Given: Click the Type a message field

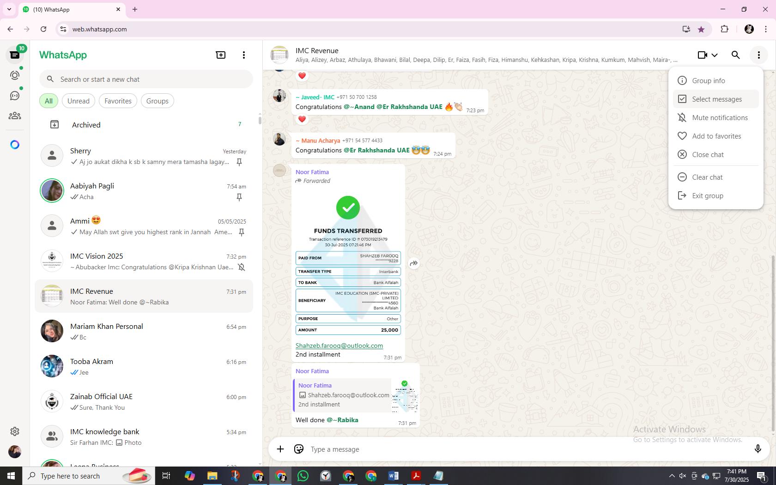Looking at the screenshot, I should [529, 449].
